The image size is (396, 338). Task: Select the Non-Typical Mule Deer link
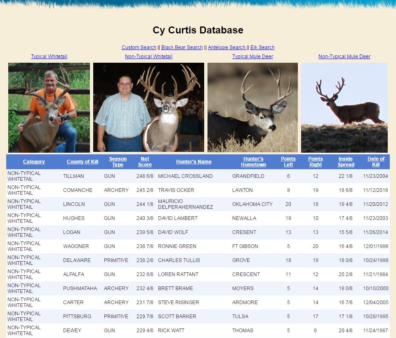point(344,56)
